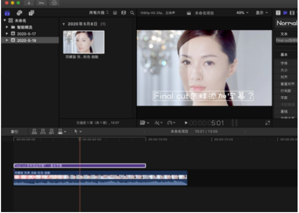Open 所有片段 clip filter dropdown
The image size is (299, 213).
click(x=99, y=13)
